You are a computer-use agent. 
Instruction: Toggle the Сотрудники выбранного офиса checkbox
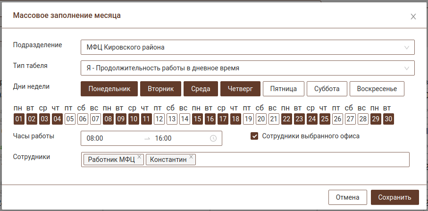pos(254,136)
